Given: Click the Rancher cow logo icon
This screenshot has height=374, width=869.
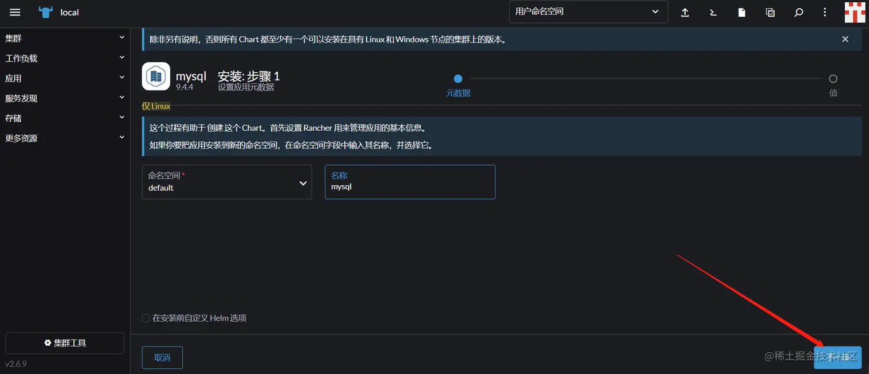Looking at the screenshot, I should tap(45, 12).
